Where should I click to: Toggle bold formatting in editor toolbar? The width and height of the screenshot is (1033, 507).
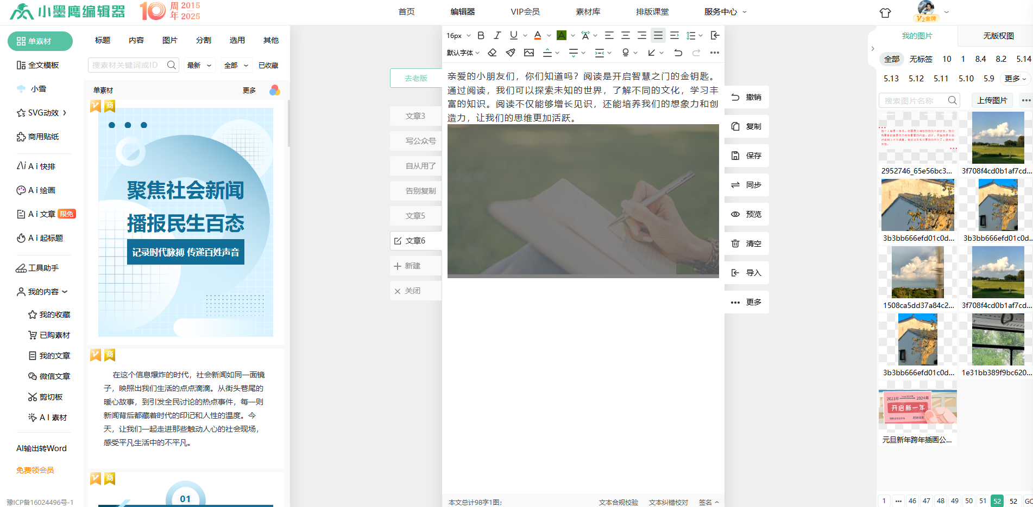[481, 35]
